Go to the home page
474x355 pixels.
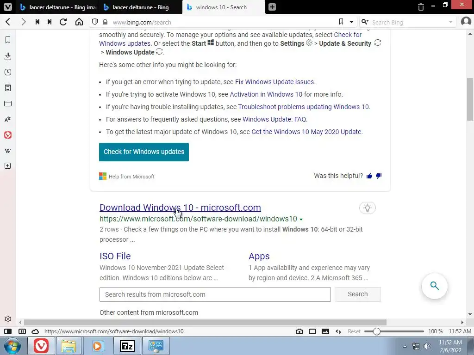click(x=79, y=22)
